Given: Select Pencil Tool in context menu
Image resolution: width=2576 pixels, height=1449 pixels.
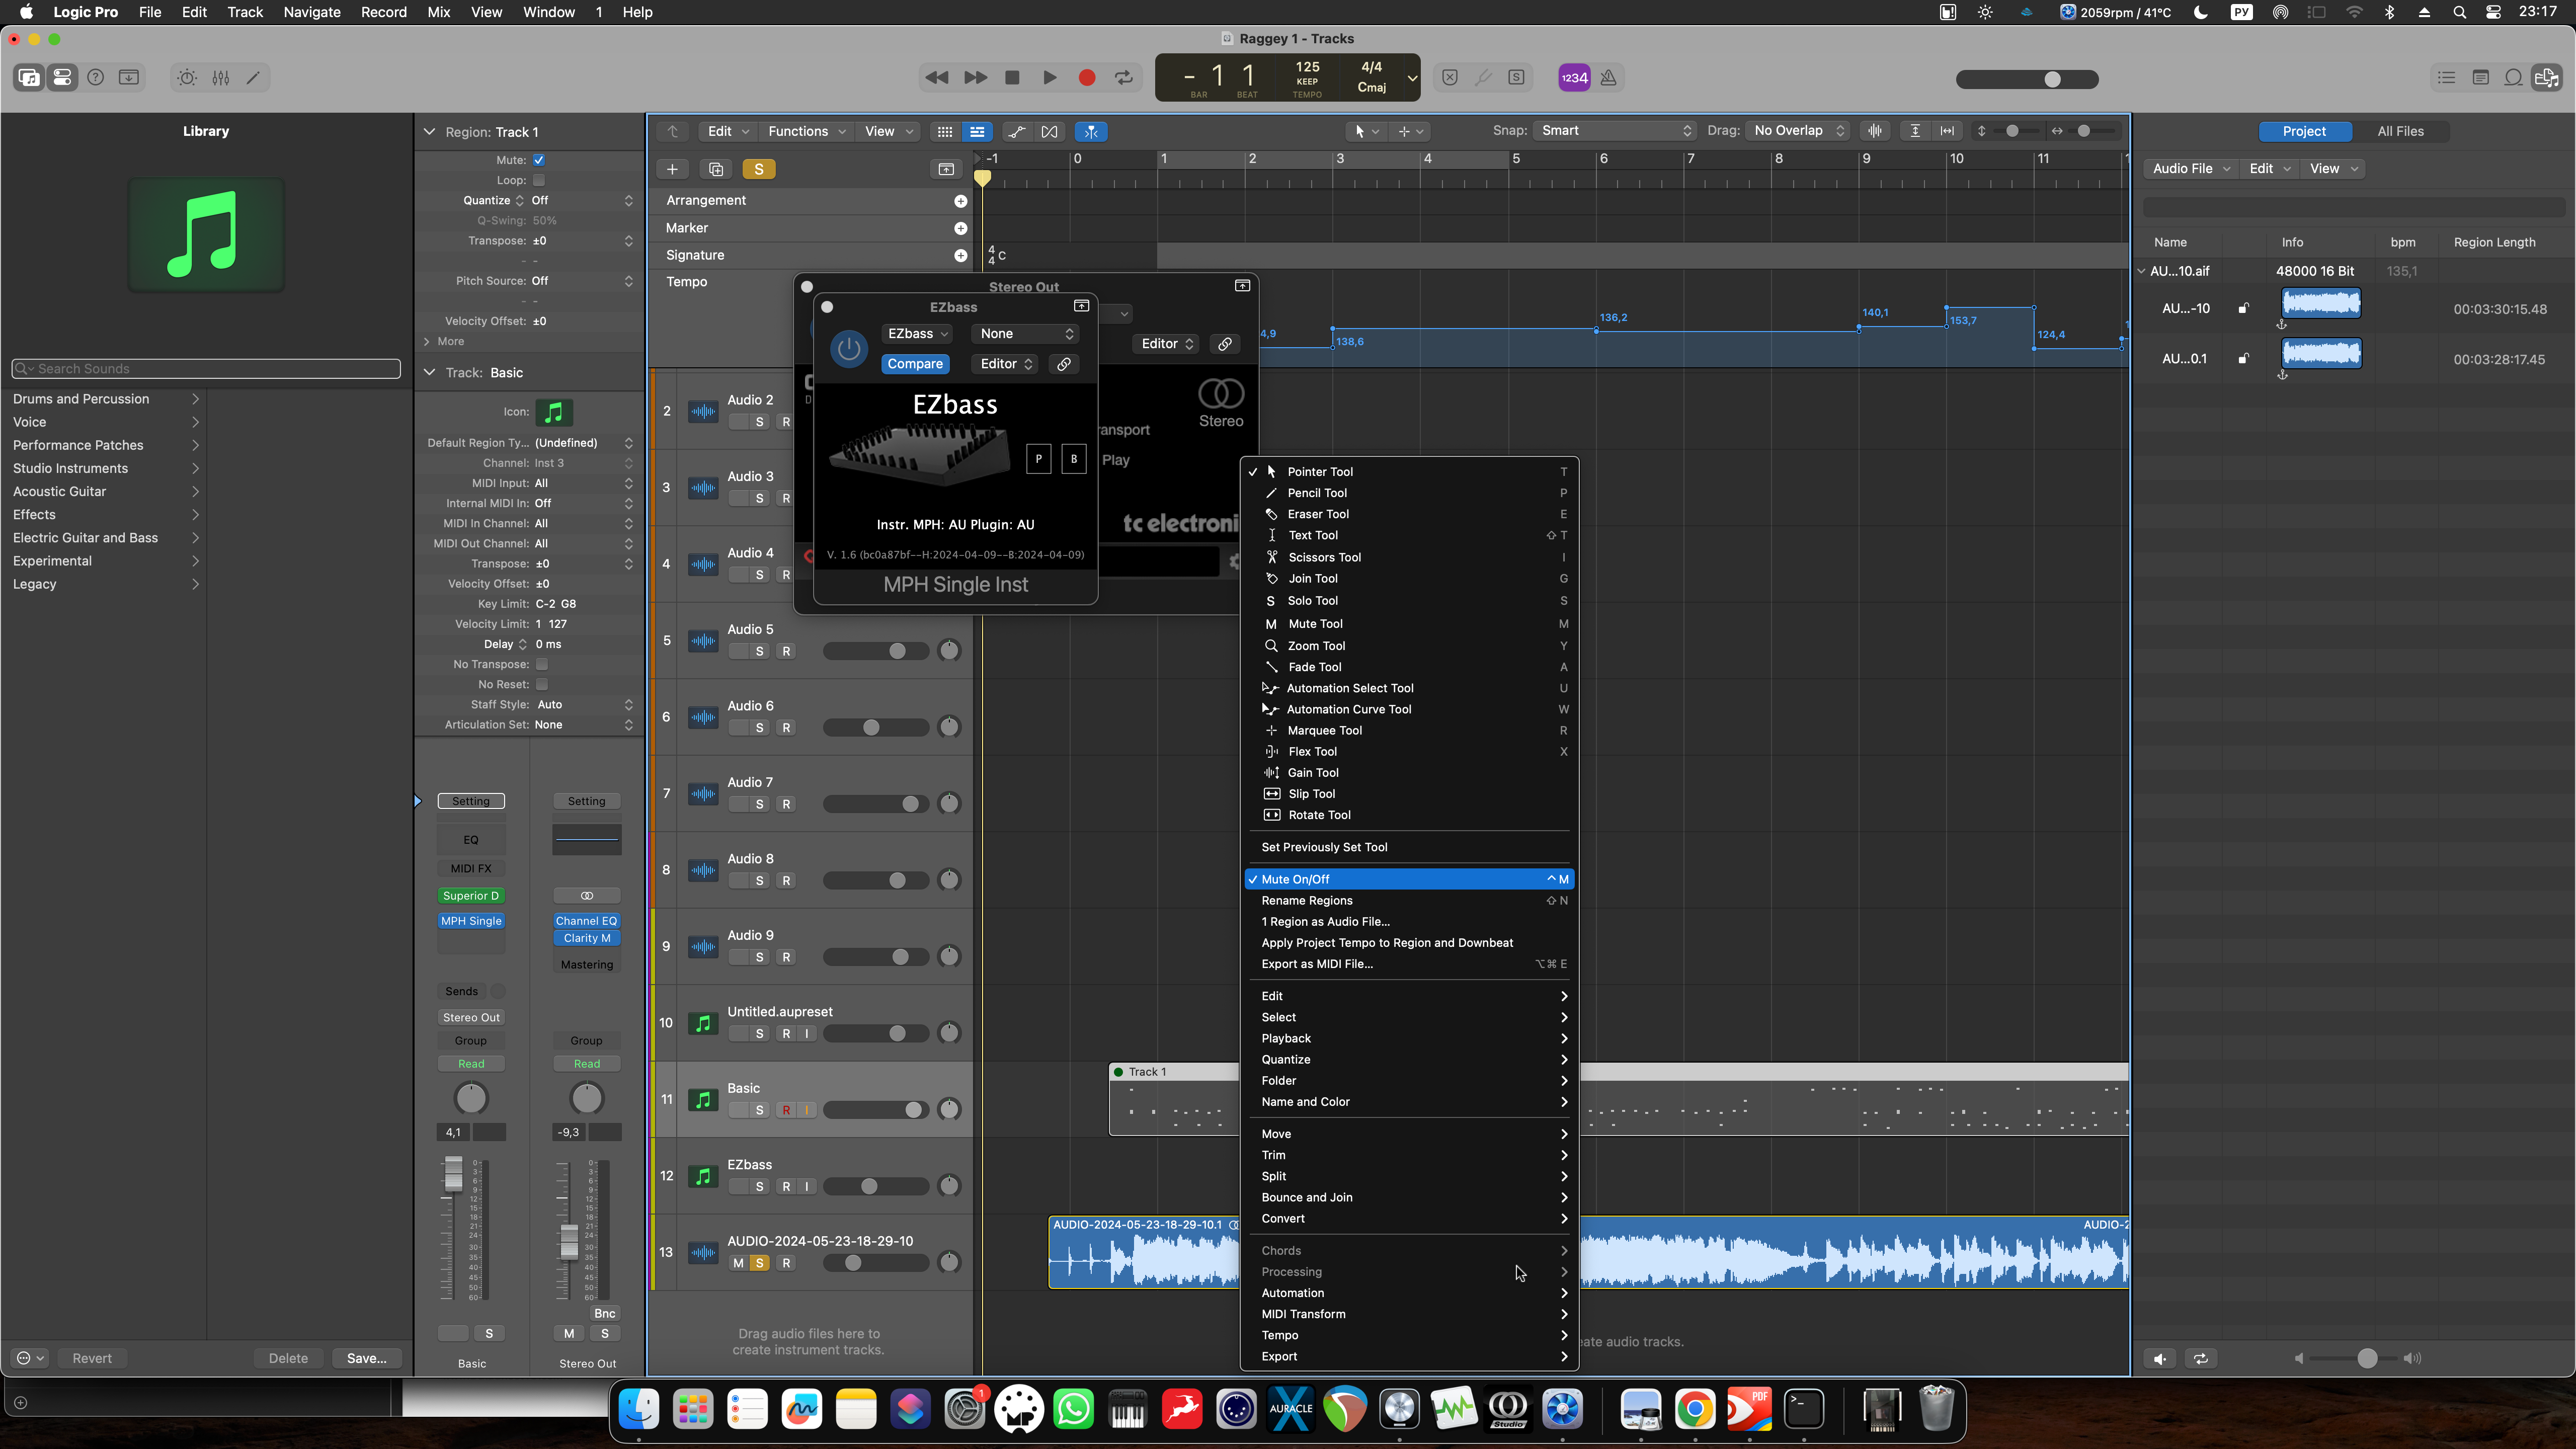Looking at the screenshot, I should click(1410, 493).
